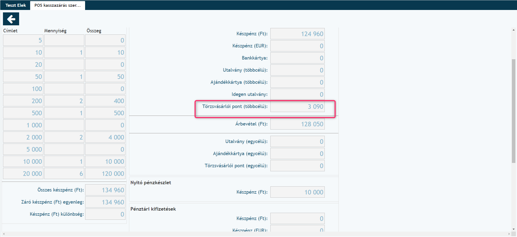517x237 pixels.
Task: Click the Mennyiség field for denomination 500
Action: click(64, 113)
